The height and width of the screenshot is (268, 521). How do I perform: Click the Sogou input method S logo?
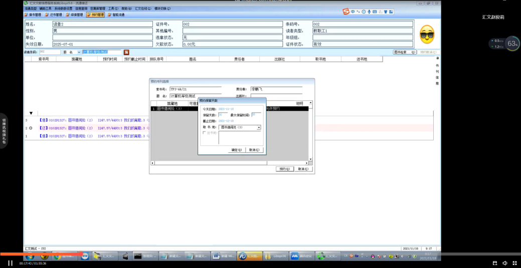(x=346, y=11)
